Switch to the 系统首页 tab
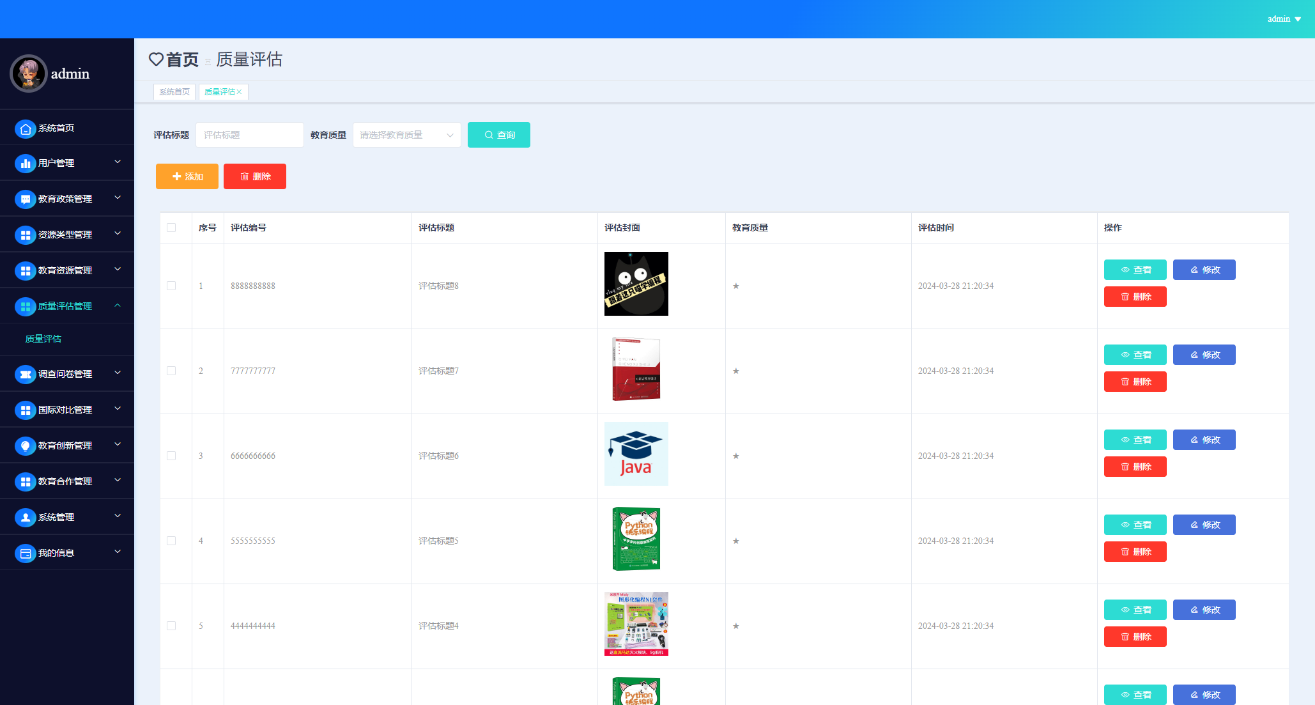The image size is (1315, 705). tap(174, 92)
